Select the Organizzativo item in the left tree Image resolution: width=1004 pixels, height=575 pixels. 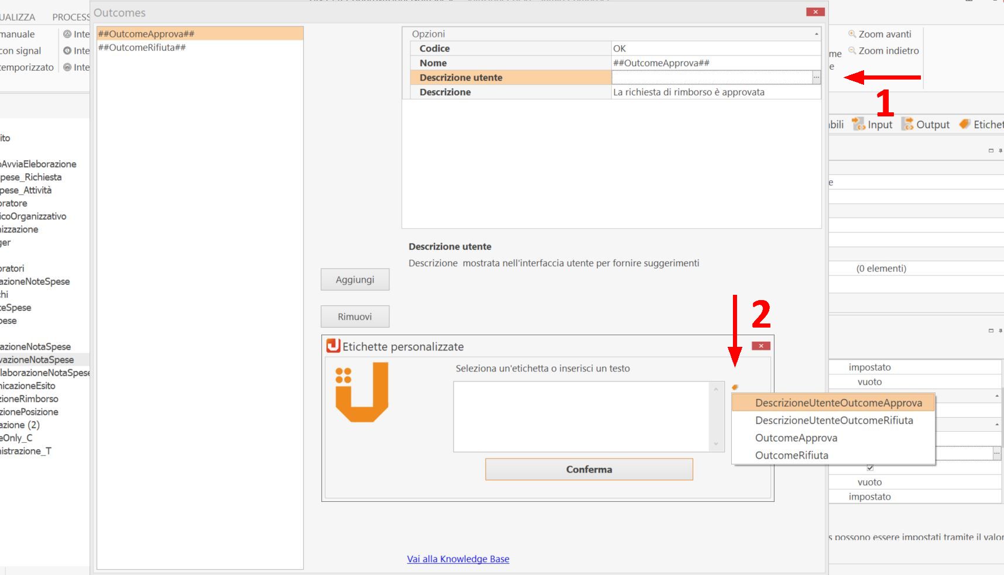33,216
